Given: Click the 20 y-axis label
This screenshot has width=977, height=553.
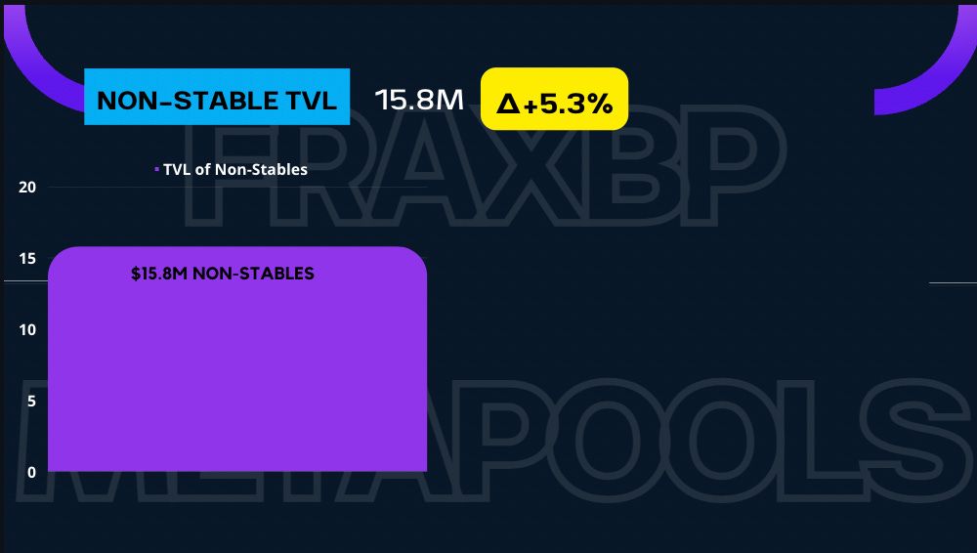Looking at the screenshot, I should tap(27, 188).
